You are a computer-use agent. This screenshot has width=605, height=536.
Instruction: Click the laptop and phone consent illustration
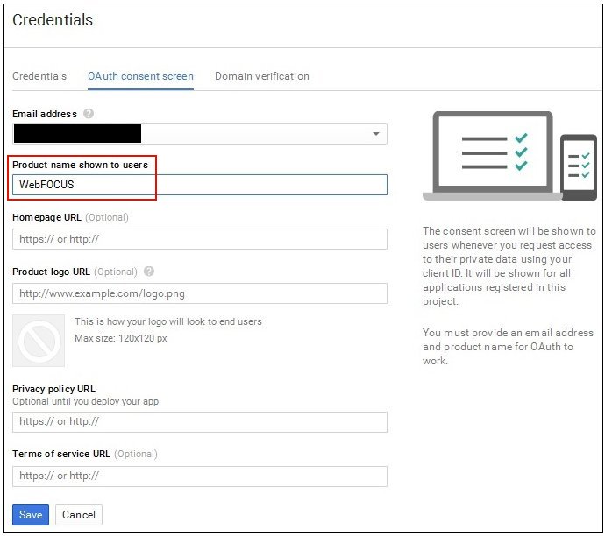tap(509, 156)
